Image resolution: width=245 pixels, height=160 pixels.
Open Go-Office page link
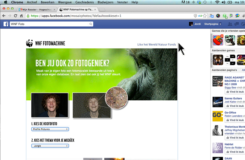[230, 113]
